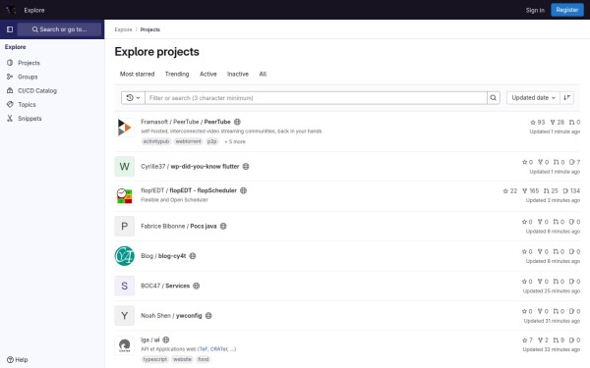Click the typescript topic tag
Image resolution: width=590 pixels, height=368 pixels.
tap(155, 359)
